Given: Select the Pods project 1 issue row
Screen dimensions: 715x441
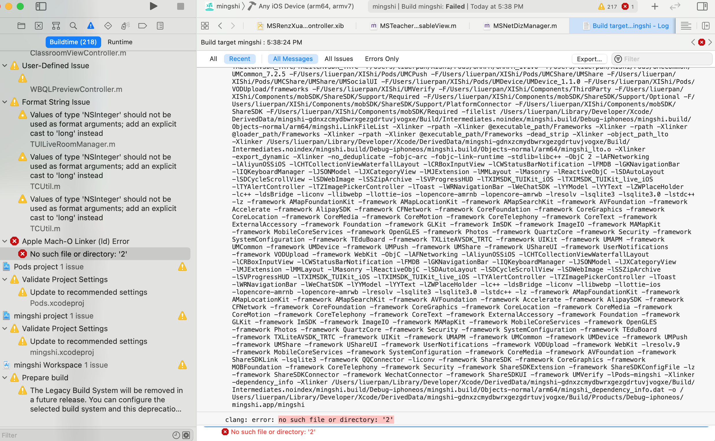Looking at the screenshot, I should pyautogui.click(x=95, y=266).
